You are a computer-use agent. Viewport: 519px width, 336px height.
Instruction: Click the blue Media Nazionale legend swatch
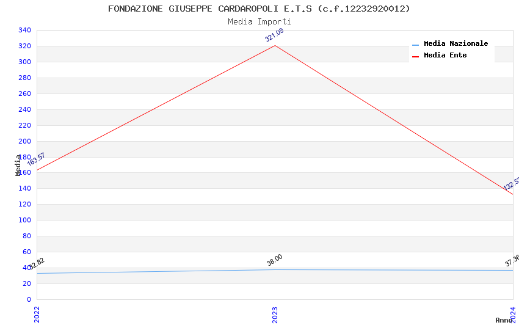(x=415, y=45)
